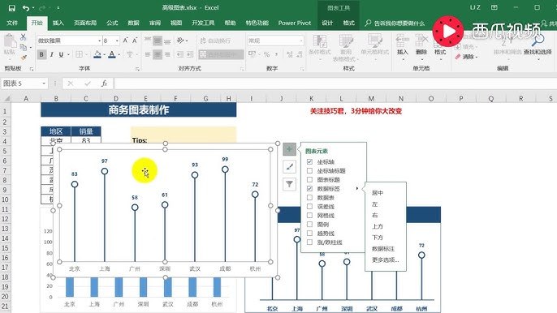This screenshot has width=557, height=313.
Task: Click the cell borders icon
Action: click(80, 54)
